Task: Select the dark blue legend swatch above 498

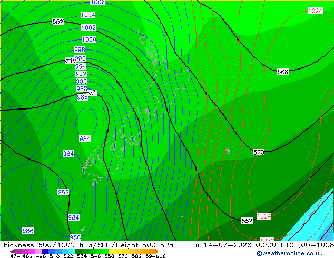Action: coord(45,251)
